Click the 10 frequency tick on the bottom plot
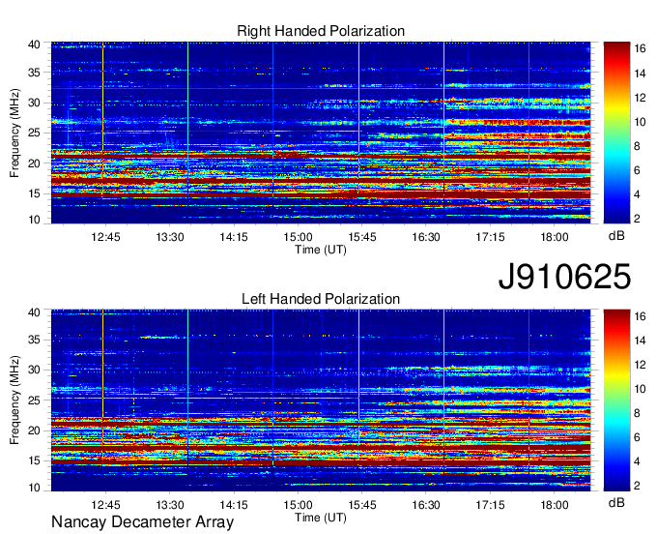 click(x=34, y=488)
